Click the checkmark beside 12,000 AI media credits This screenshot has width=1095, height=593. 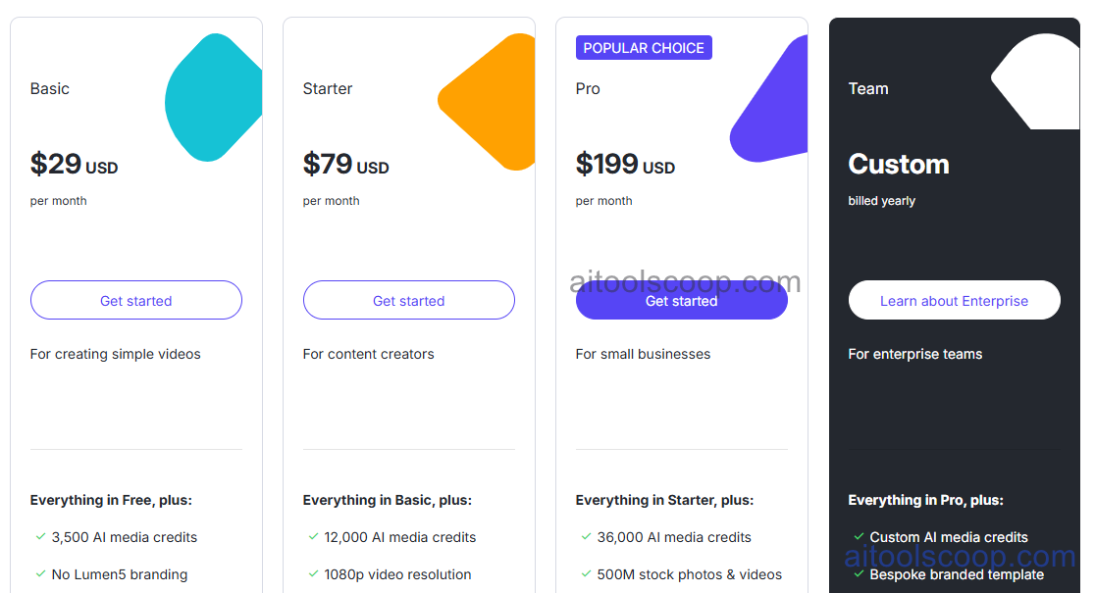point(315,537)
